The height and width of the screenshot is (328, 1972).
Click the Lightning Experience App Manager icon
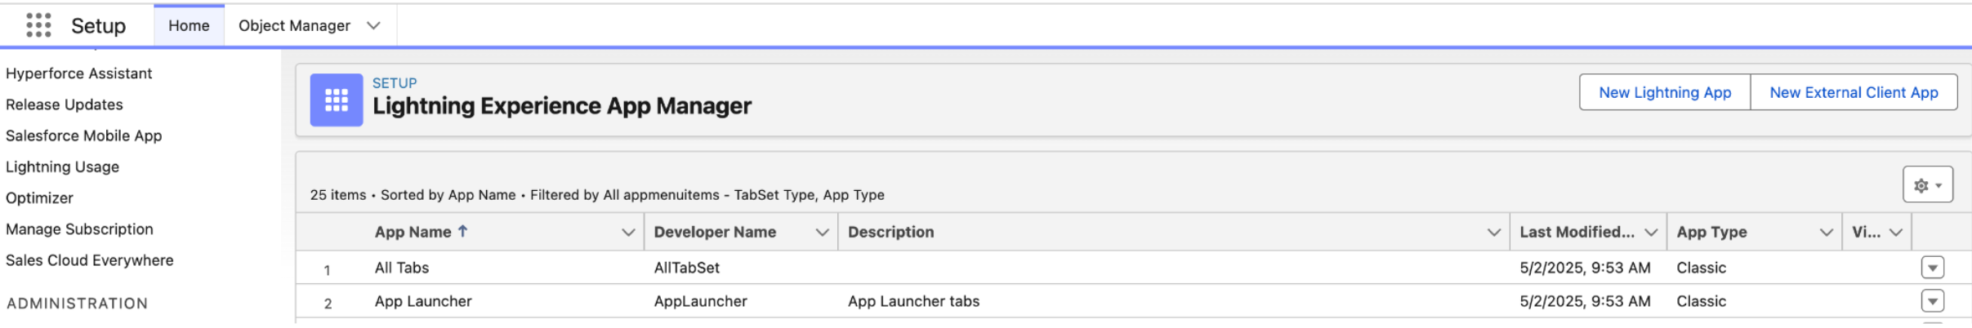[336, 100]
